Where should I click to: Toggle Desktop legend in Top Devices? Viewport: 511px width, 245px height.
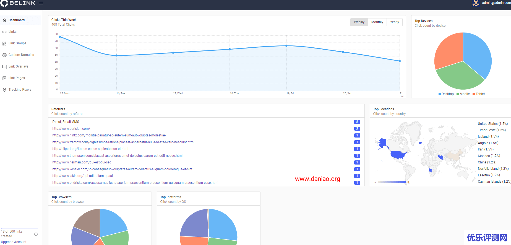coord(446,94)
